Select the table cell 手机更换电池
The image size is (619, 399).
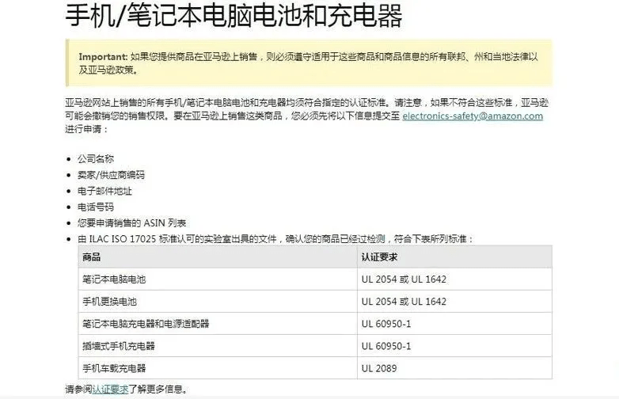[x=218, y=302]
